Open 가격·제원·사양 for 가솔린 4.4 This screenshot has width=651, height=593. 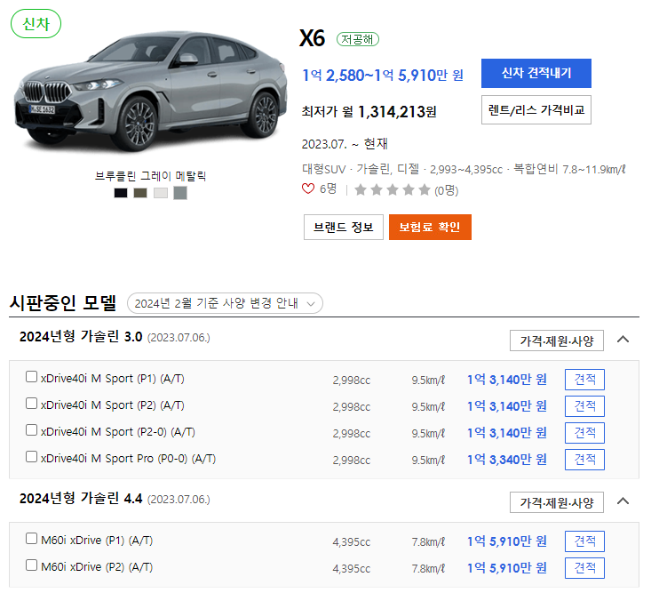click(556, 502)
